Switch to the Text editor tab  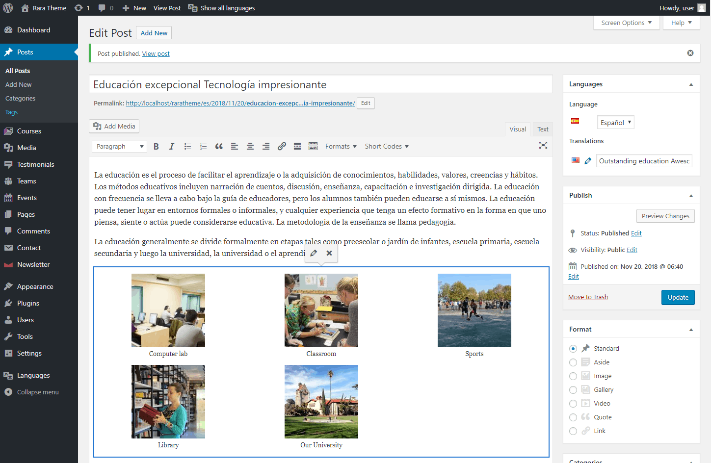pos(542,129)
